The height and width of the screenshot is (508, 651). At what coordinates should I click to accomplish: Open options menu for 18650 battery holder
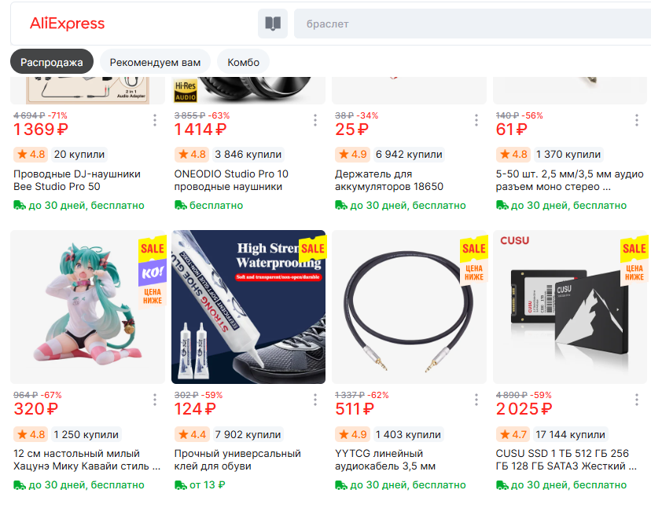click(x=476, y=120)
